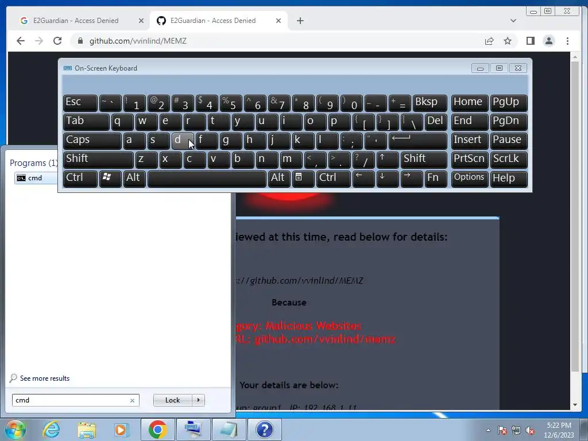
Task: Go back using Chrome's back arrow
Action: tap(21, 41)
